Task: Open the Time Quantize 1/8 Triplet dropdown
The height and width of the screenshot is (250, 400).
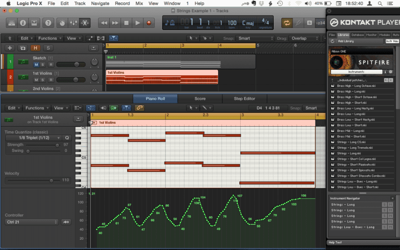Action: click(x=34, y=138)
